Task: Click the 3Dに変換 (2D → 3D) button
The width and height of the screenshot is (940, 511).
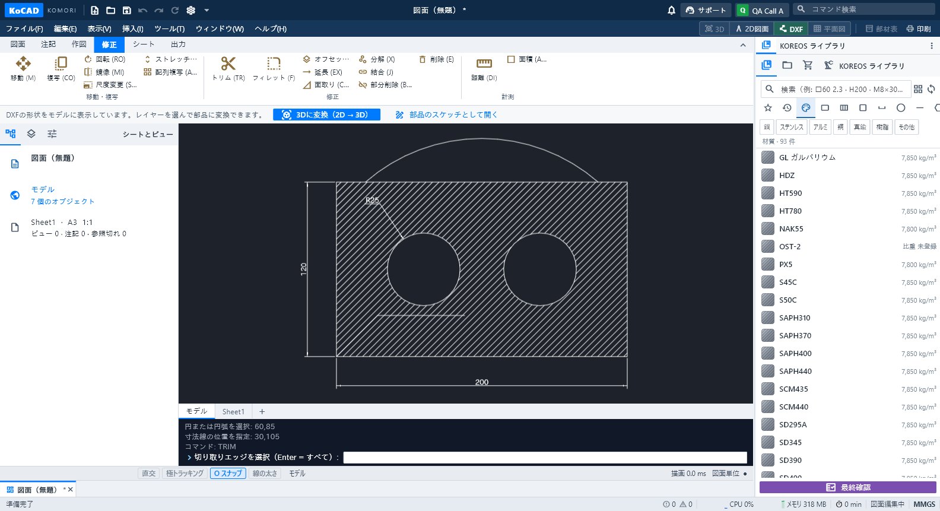Action: click(326, 115)
